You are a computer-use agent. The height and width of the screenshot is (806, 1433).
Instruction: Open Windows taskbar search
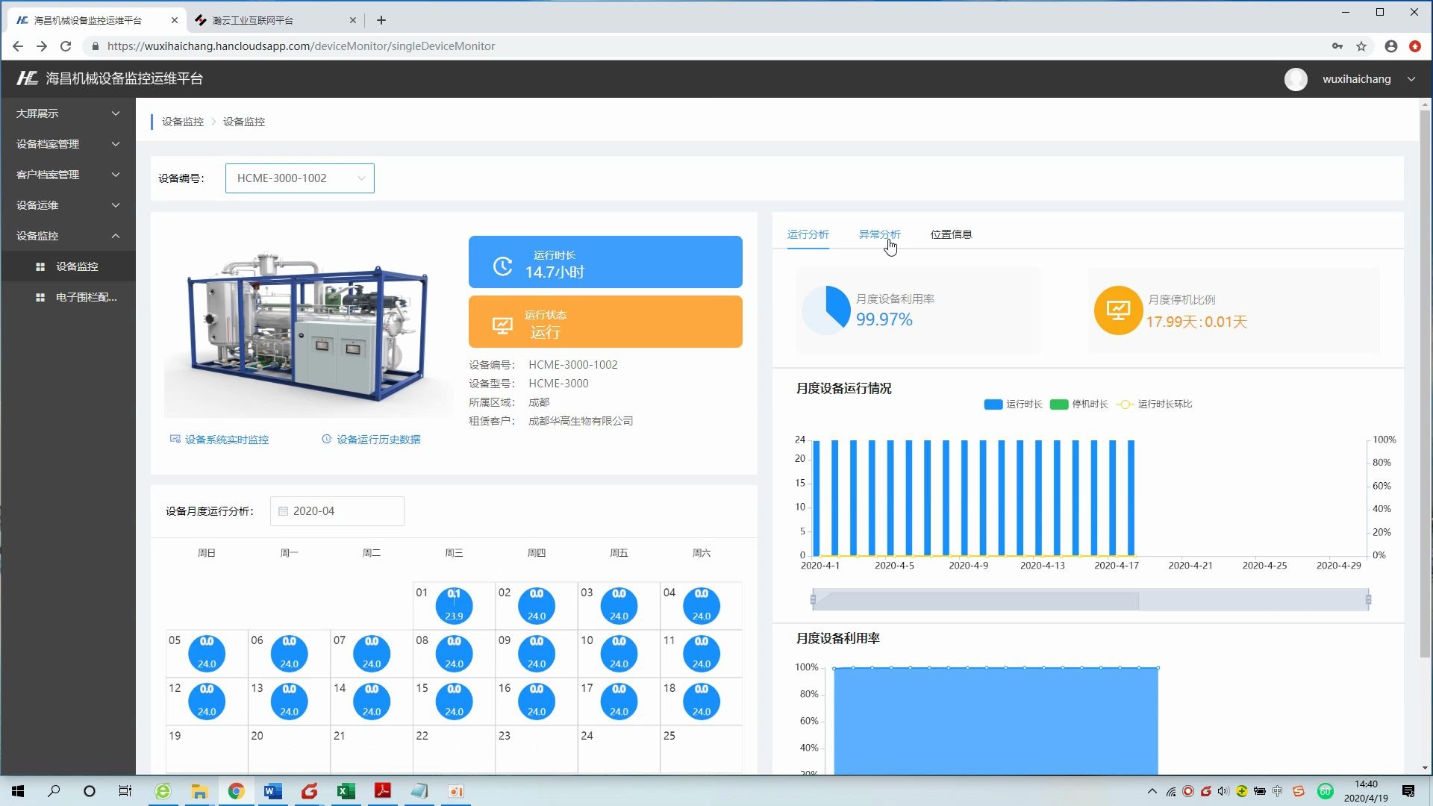54,791
